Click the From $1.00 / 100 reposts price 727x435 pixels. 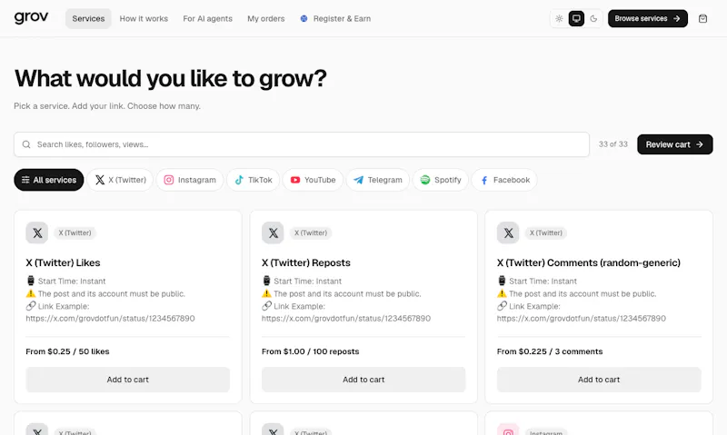[310, 351]
